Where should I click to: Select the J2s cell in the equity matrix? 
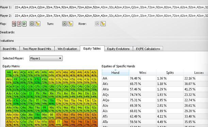94,95
